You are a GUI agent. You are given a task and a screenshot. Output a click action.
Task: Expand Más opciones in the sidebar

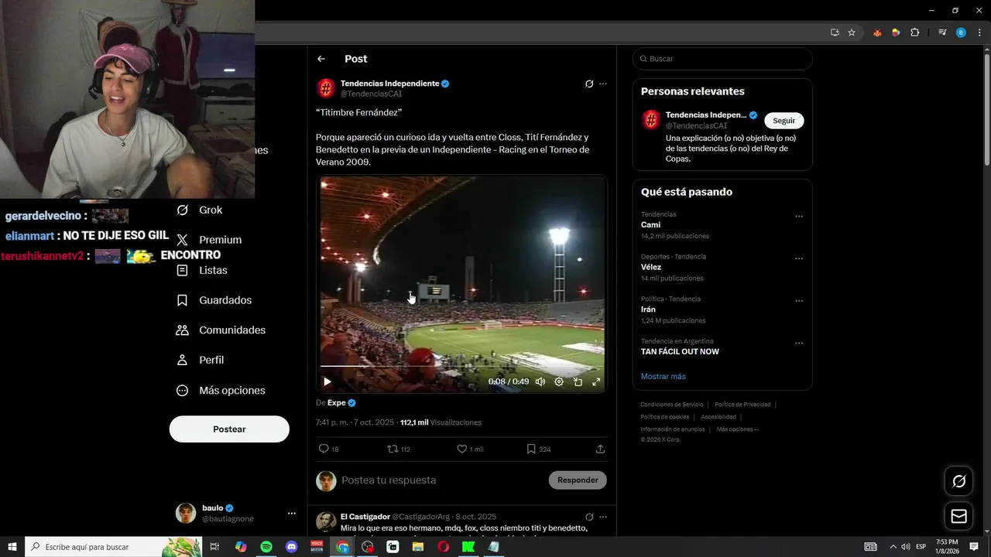click(x=221, y=391)
